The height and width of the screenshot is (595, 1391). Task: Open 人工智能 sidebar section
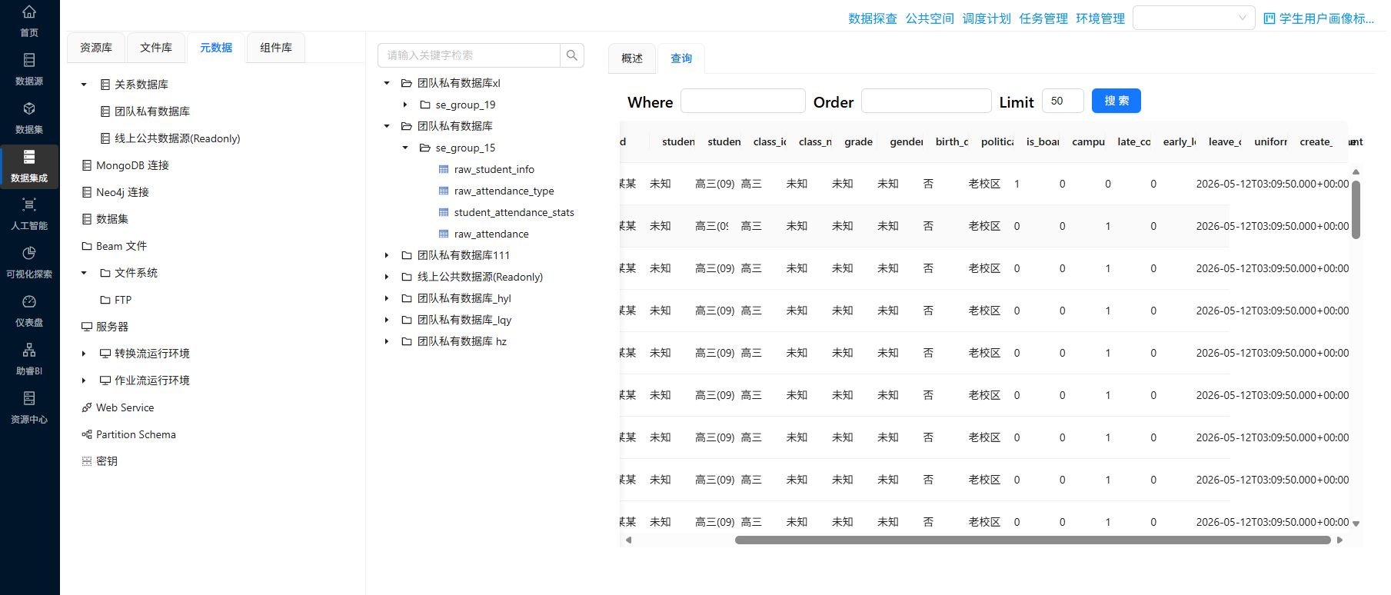29,214
